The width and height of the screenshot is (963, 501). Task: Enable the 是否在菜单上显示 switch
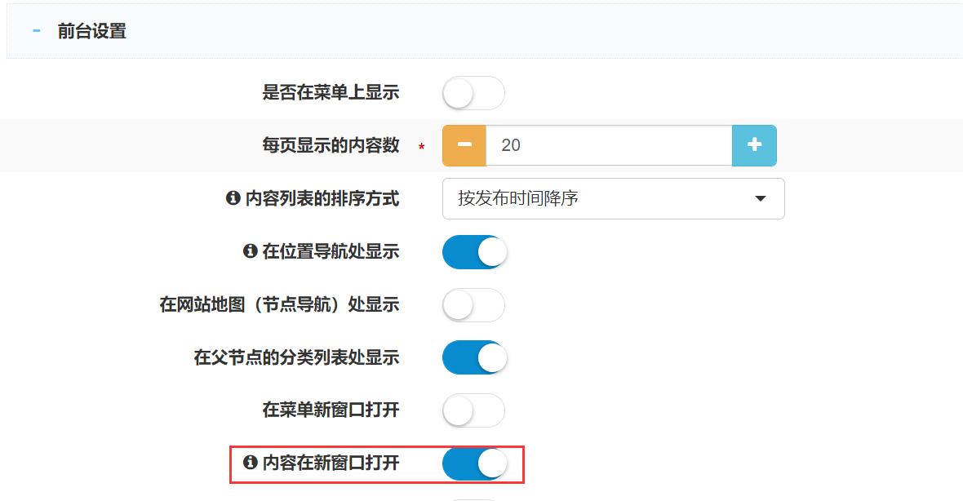[x=473, y=93]
